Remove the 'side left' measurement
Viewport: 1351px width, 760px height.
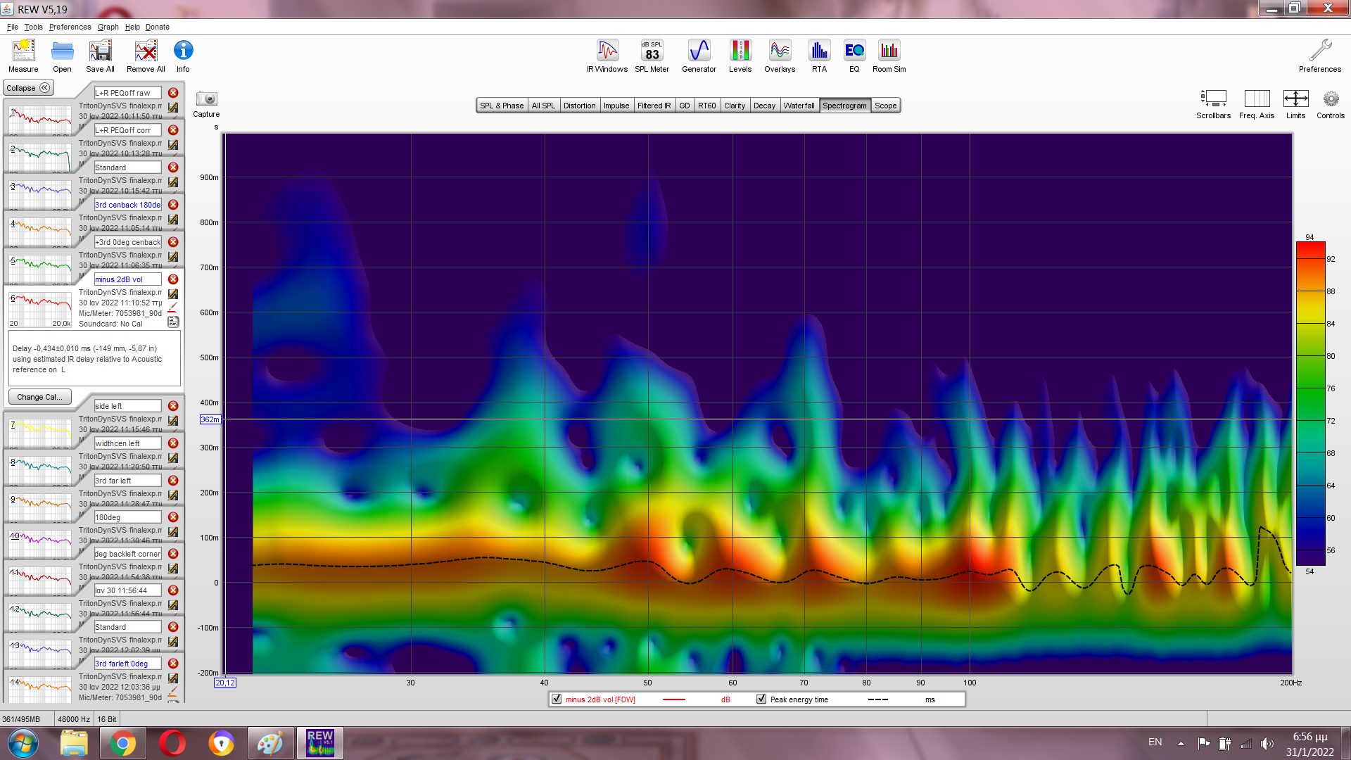[x=173, y=406]
